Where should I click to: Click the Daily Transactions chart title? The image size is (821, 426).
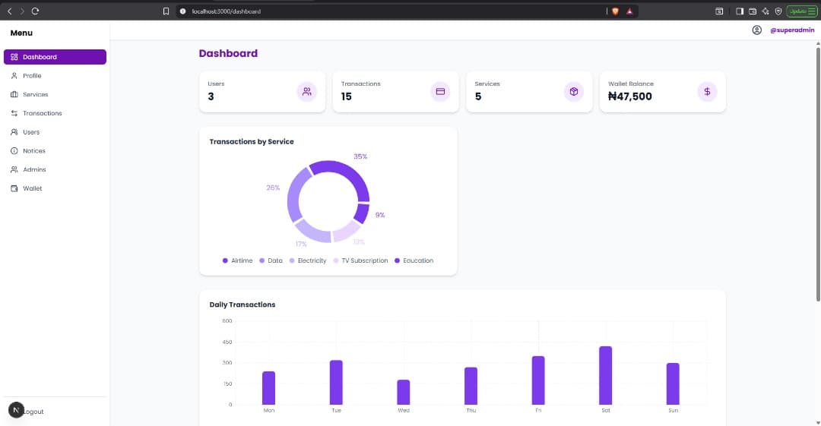242,305
